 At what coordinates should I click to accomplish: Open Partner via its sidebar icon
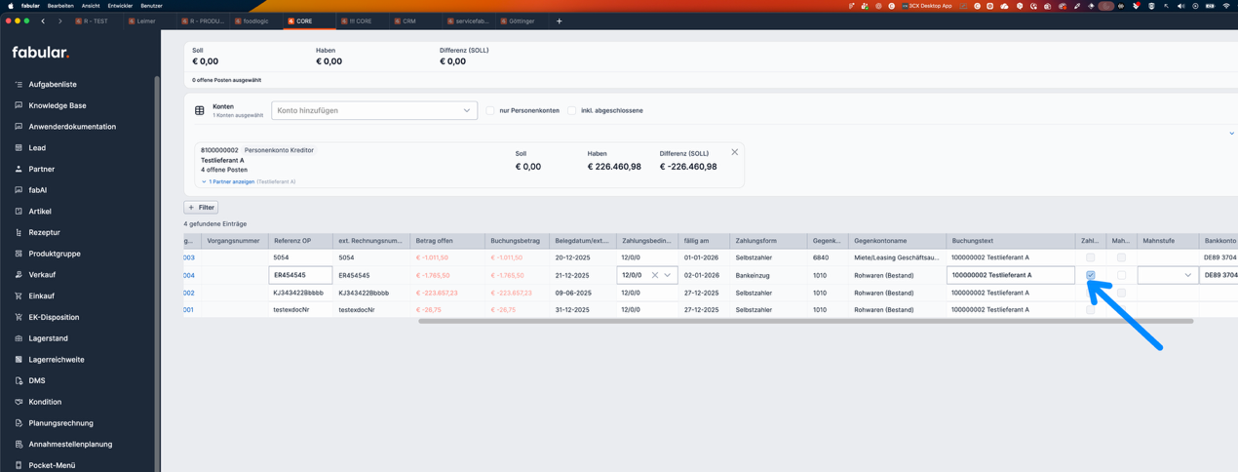tap(19, 169)
